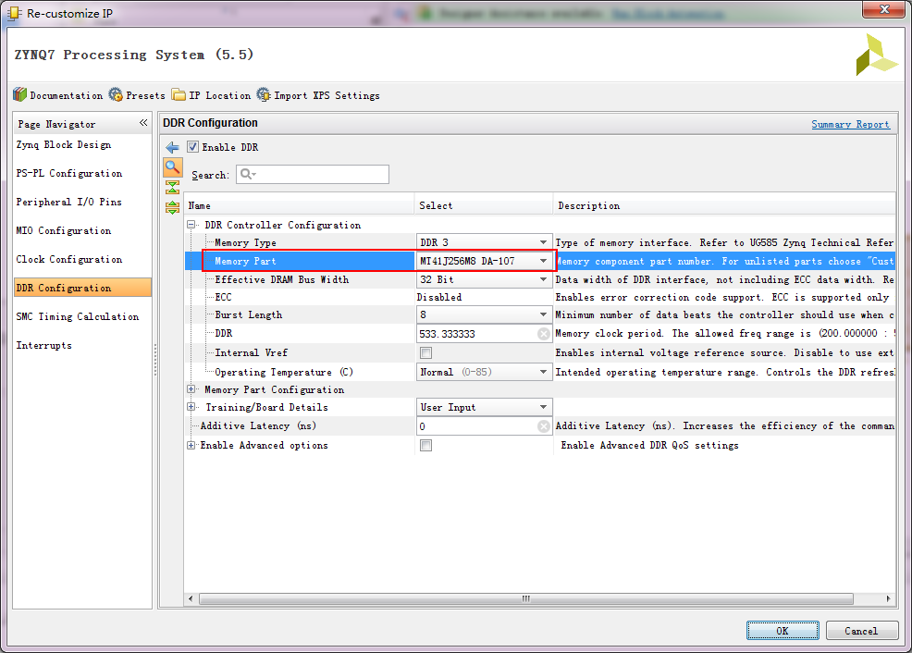
Task: Clear the DDR frequency value icon
Action: 543,334
